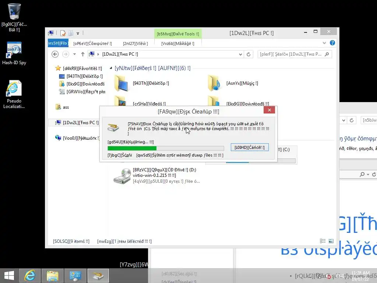Expand the ribbon with the chevron
Image resolution: width=377 pixels, height=283 pixels.
[x=324, y=43]
